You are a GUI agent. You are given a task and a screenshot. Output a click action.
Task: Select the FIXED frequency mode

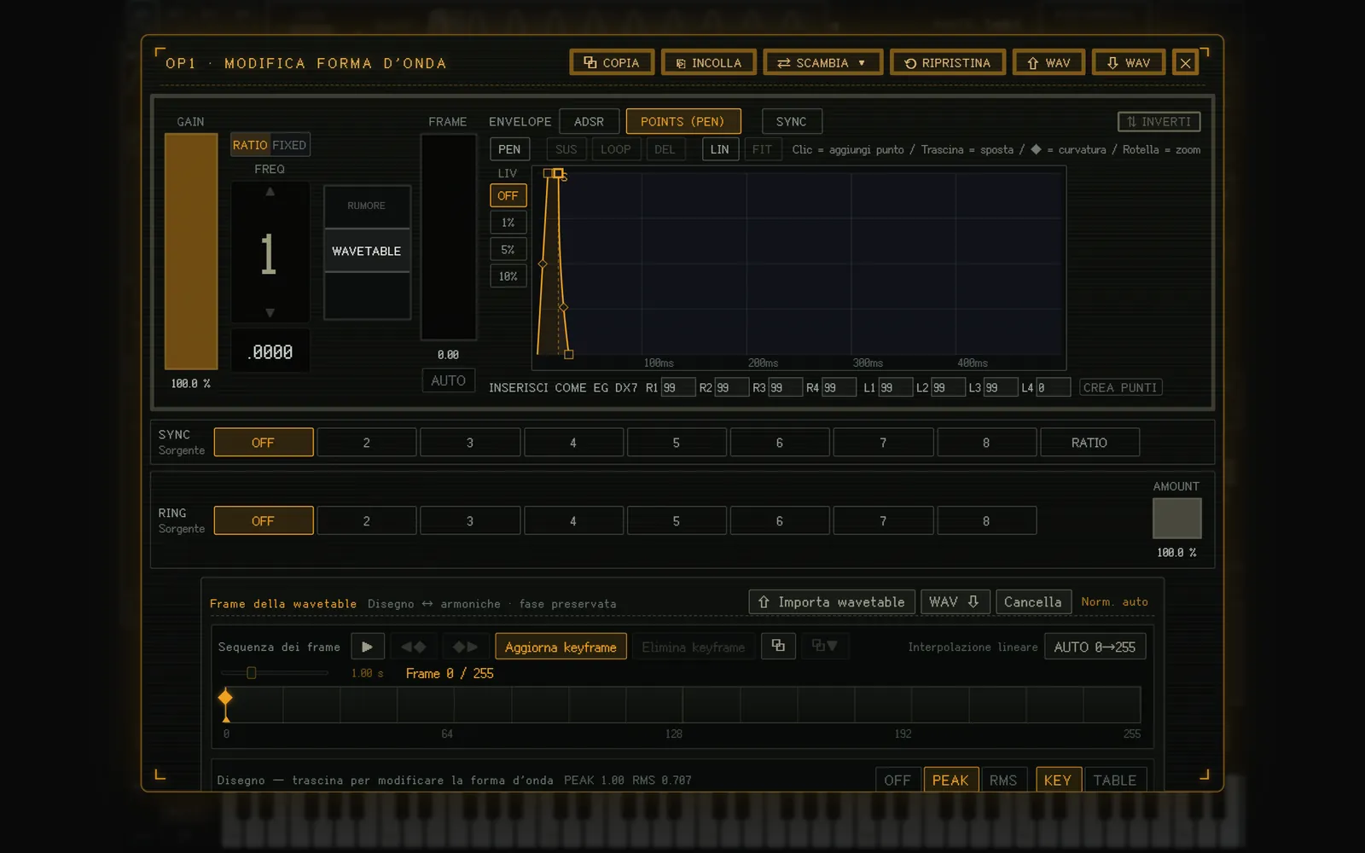[x=289, y=145]
